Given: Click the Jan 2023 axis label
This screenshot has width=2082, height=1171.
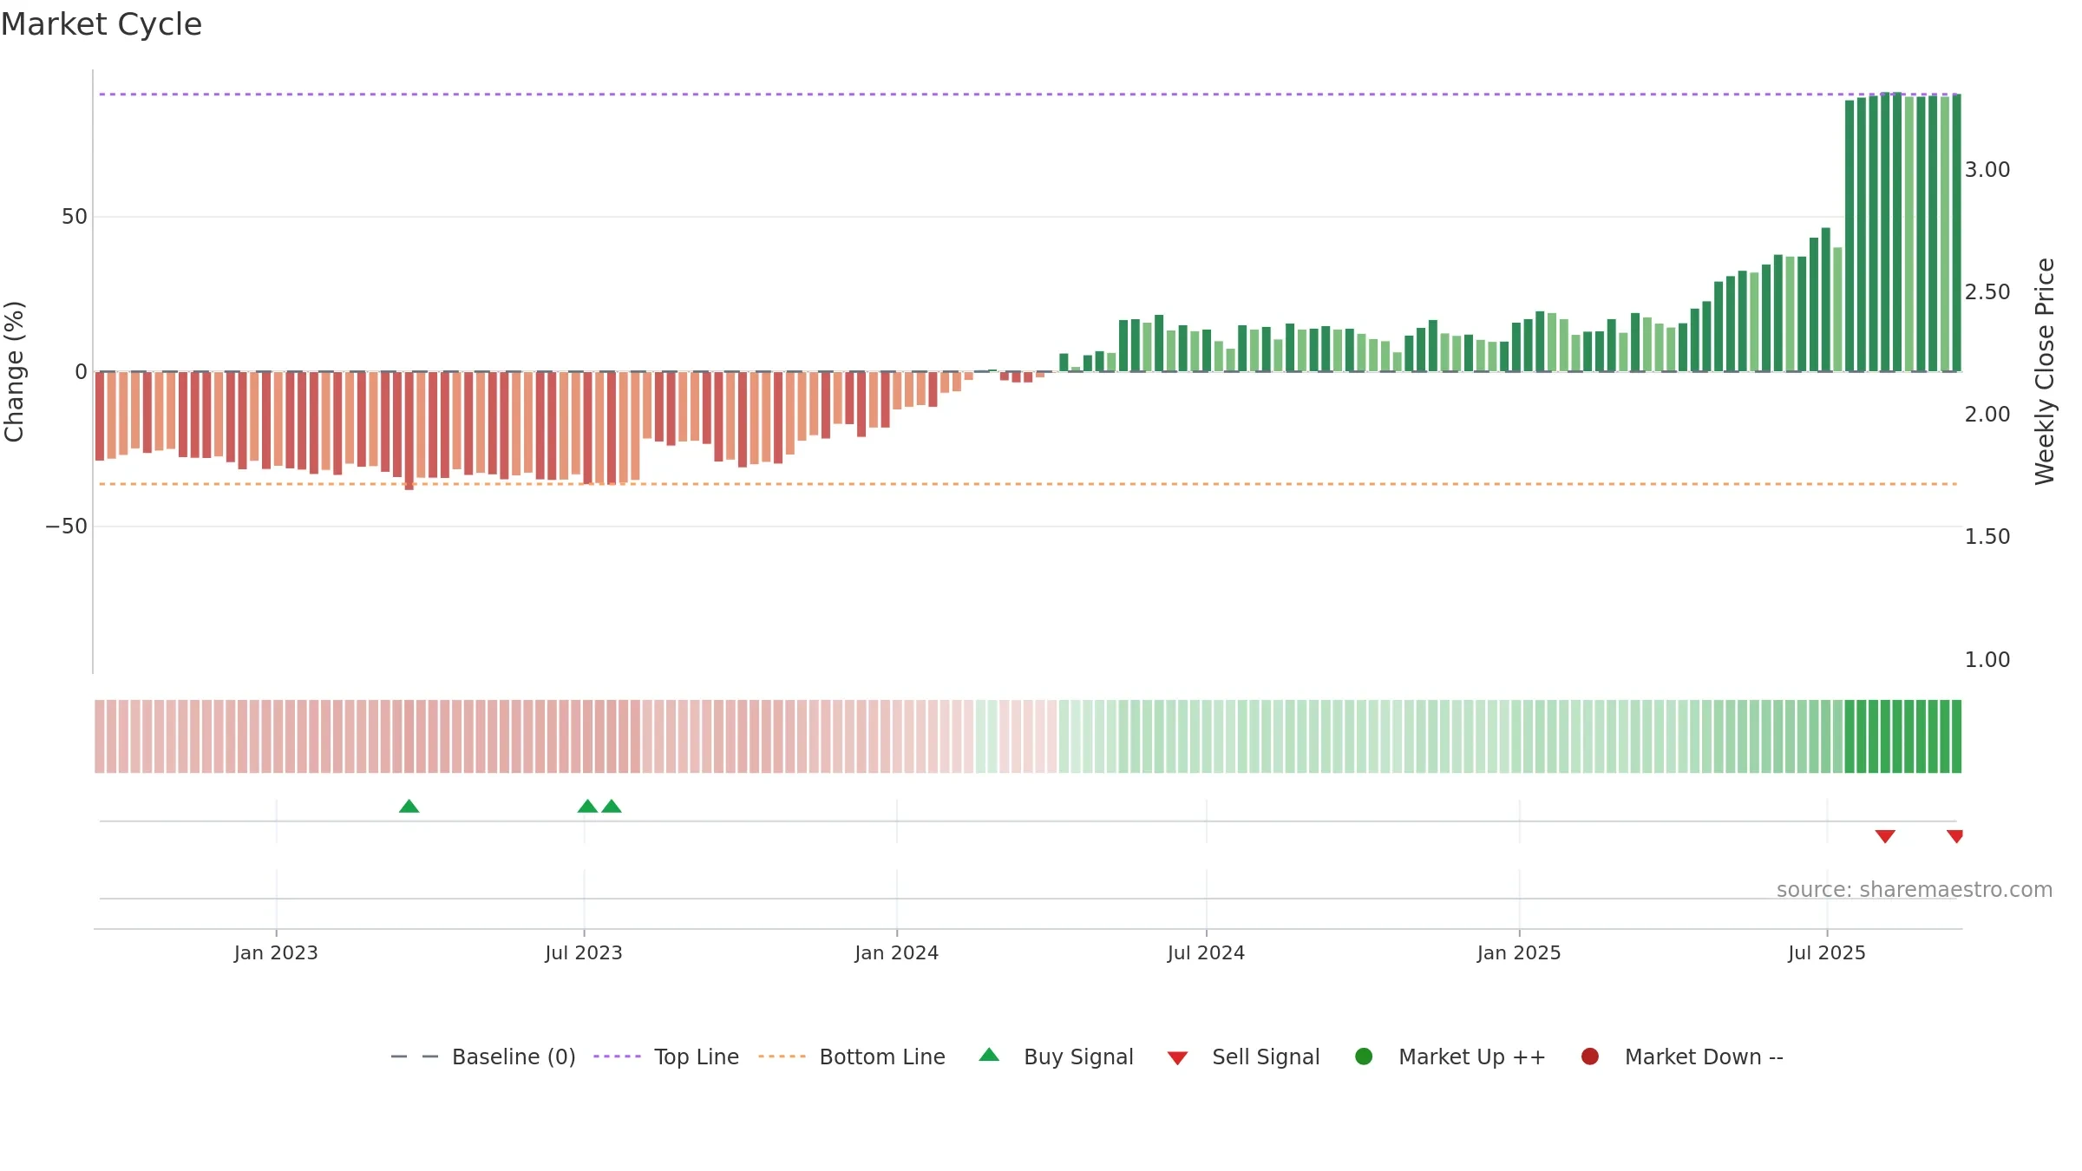Looking at the screenshot, I should click(x=276, y=953).
